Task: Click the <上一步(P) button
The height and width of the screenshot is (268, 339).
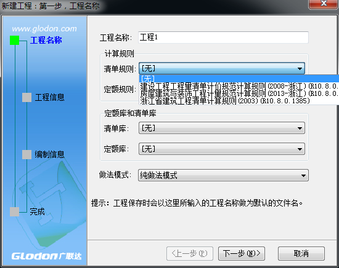Action: tap(190, 253)
